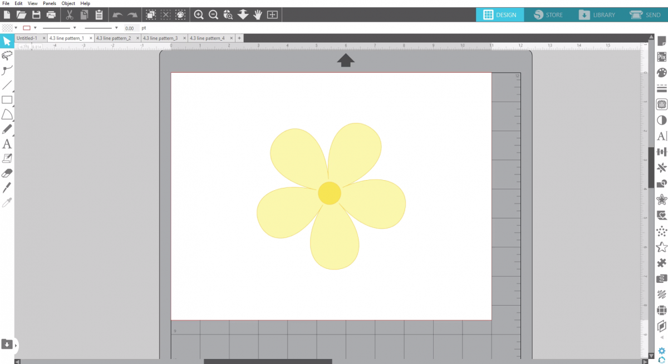Open the Rhinestones dotted panel icon
The width and height of the screenshot is (668, 364).
(661, 231)
